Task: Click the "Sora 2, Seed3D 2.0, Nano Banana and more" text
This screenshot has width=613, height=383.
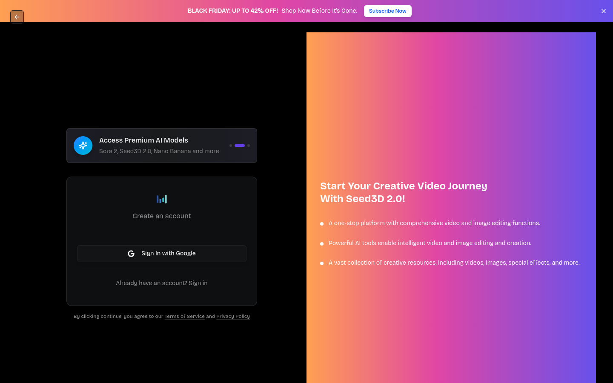Action: pos(159,151)
